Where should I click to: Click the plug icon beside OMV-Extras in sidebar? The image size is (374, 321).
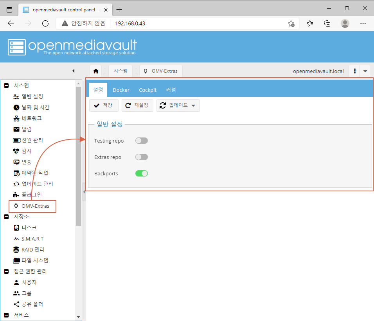click(16, 206)
